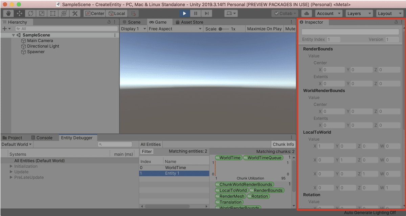The height and width of the screenshot is (216, 406).
Task: Click the Entity Debugger search field
Action: point(115,145)
